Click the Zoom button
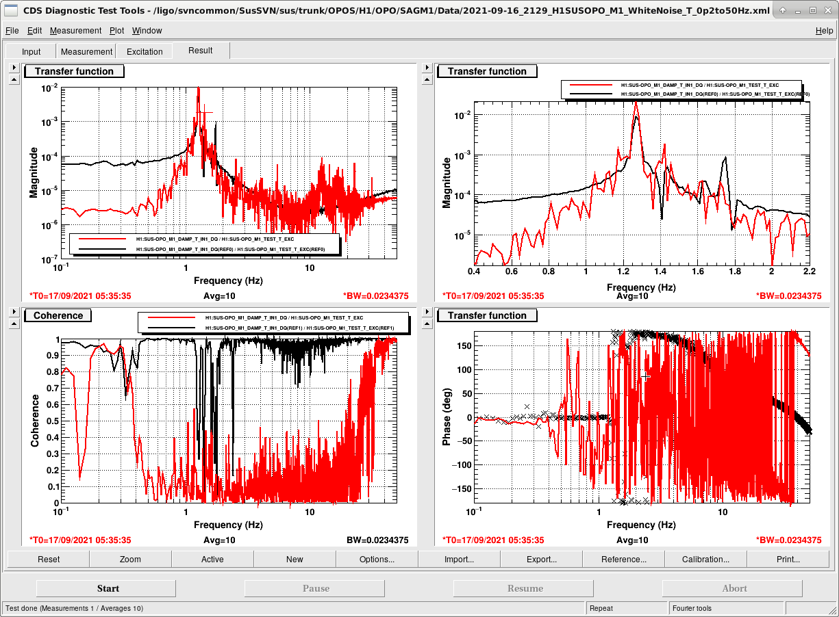 pos(130,559)
